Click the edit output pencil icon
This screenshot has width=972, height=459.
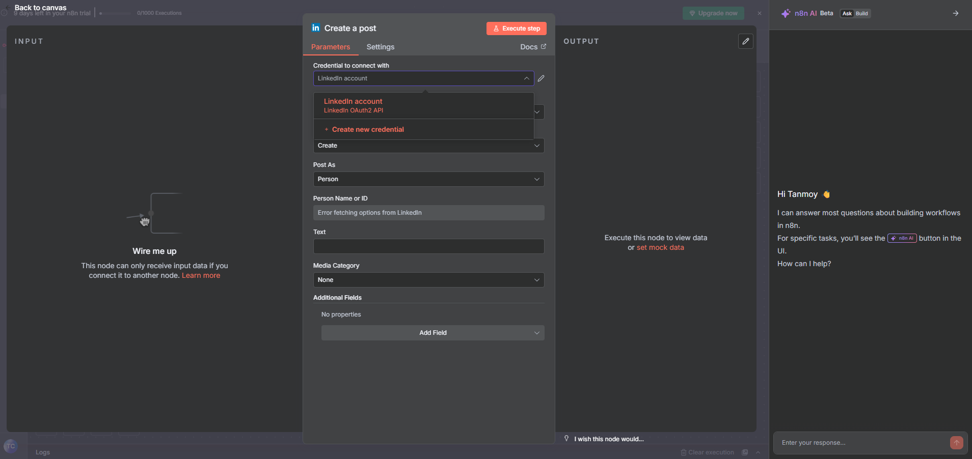pos(745,41)
